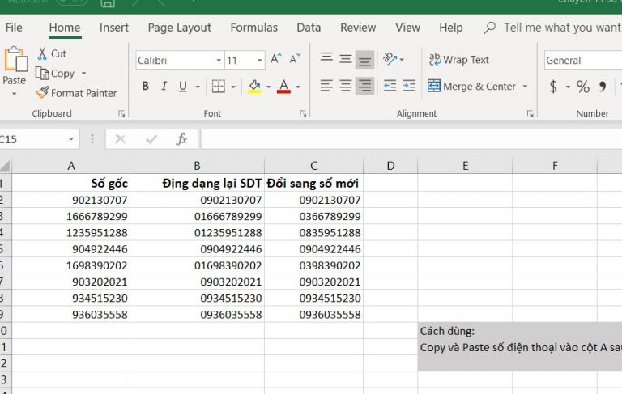Apply yellow fill color bucket
Screen dimensions: 622x394
click(x=254, y=86)
